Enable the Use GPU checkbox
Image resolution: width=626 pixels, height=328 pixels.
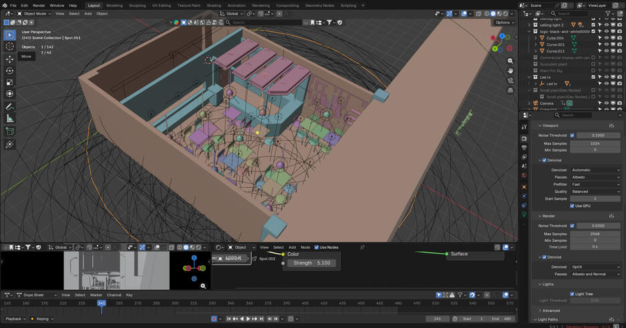[572, 206]
